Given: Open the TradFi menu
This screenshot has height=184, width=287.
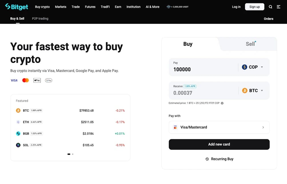Looking at the screenshot, I should [x=105, y=7].
